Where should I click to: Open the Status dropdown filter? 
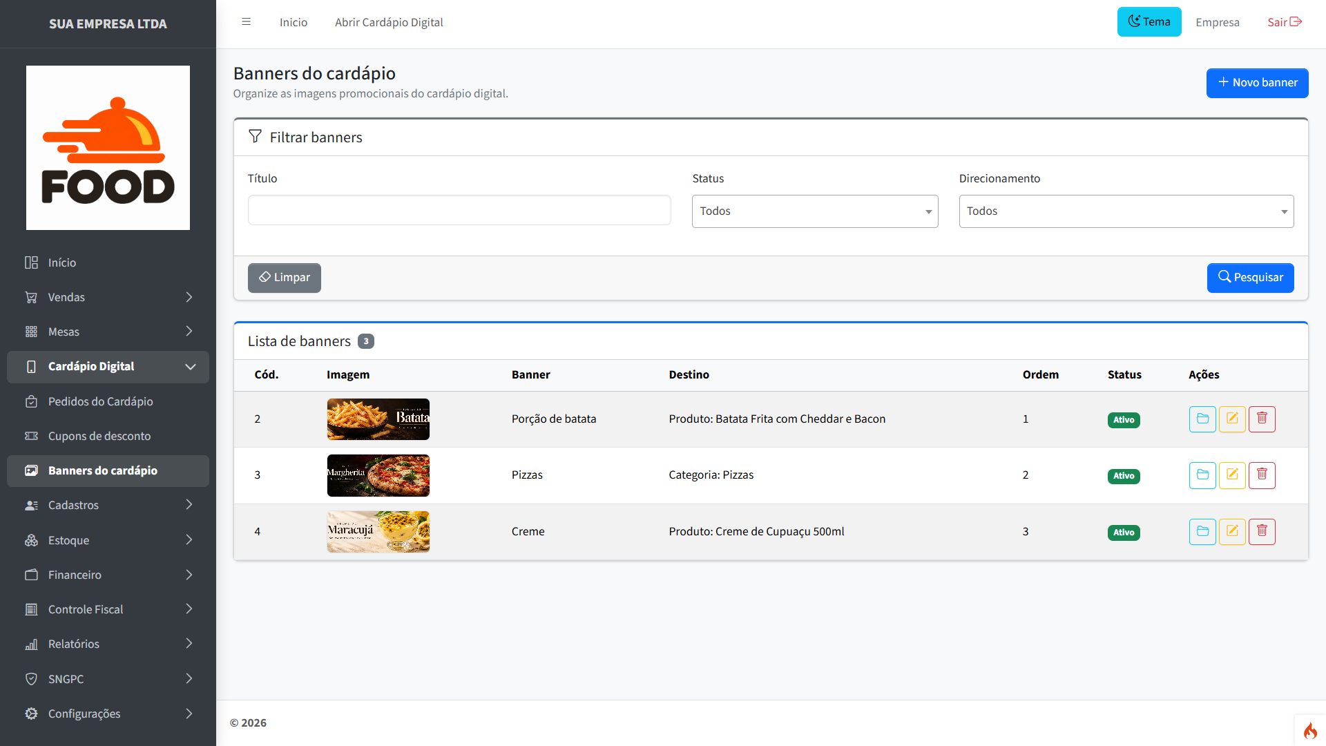click(x=815, y=211)
